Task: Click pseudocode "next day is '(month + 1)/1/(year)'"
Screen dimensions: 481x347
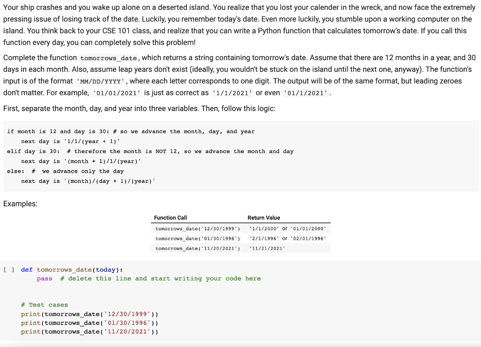Action: tap(81, 161)
